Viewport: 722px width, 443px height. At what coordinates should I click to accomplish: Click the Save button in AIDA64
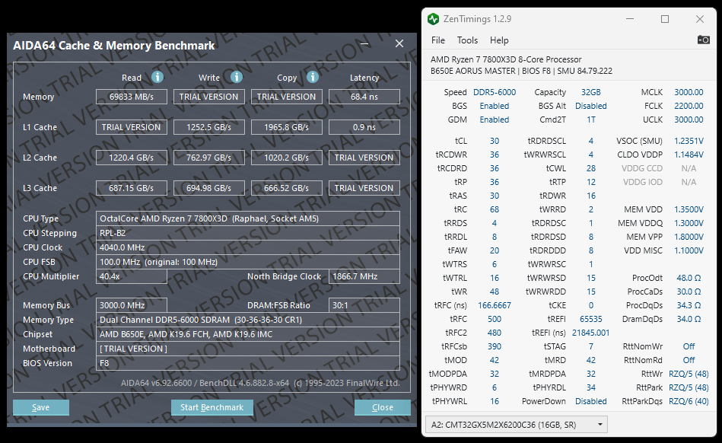click(40, 407)
